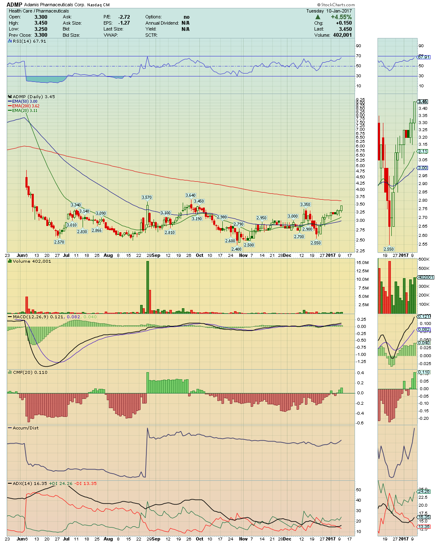Click the RSI(14) 67.91 indicator label
Viewport: 438px width, 543px height.
click(x=29, y=41)
